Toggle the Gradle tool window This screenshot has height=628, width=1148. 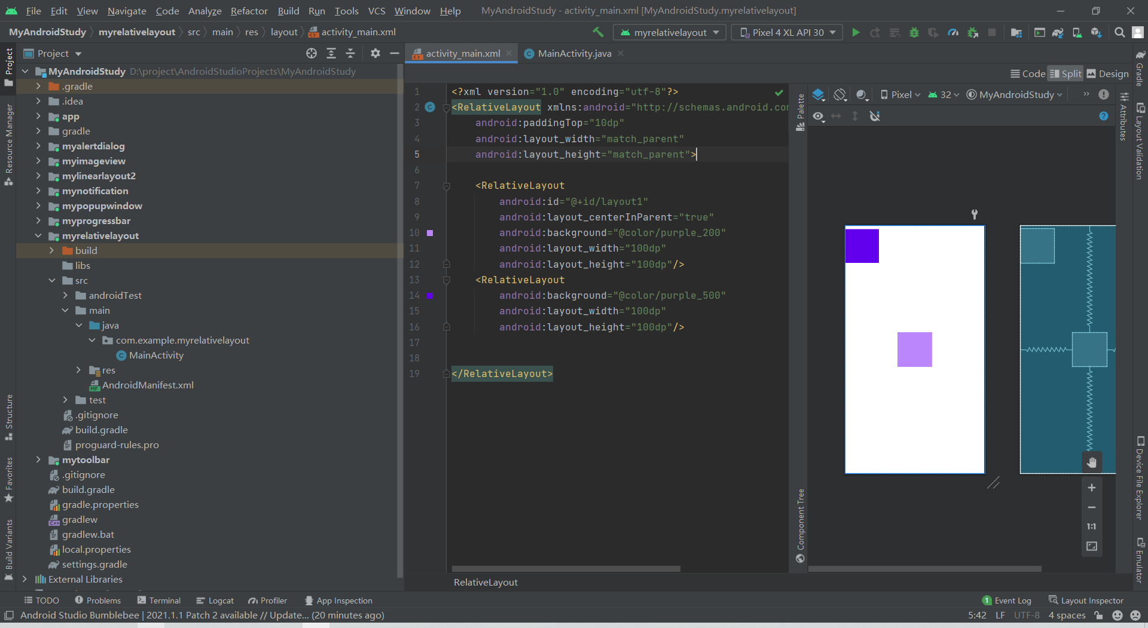[x=1140, y=68]
